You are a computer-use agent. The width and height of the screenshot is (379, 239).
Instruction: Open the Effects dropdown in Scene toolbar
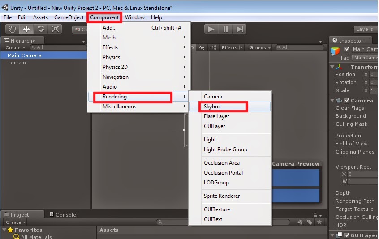click(232, 47)
